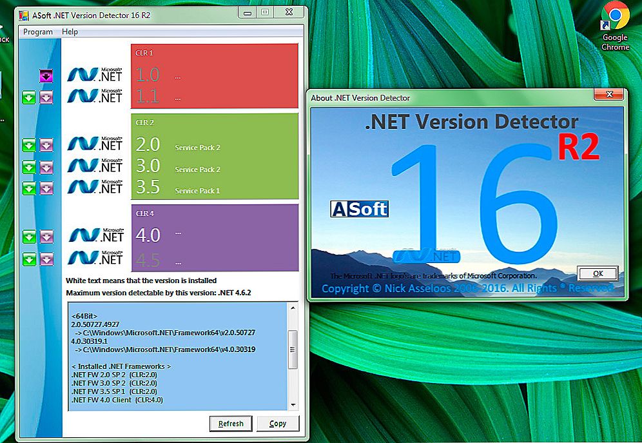Click the green download arrow for .NET 1.1
The image size is (642, 443).
click(28, 97)
